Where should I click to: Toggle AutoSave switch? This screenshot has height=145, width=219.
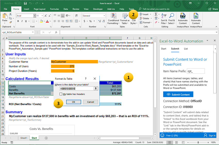18,3
